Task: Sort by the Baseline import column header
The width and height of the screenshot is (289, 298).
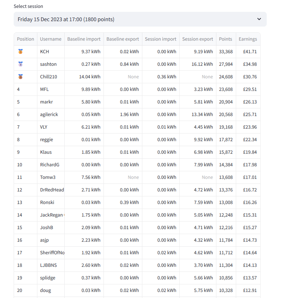Action: coord(84,39)
